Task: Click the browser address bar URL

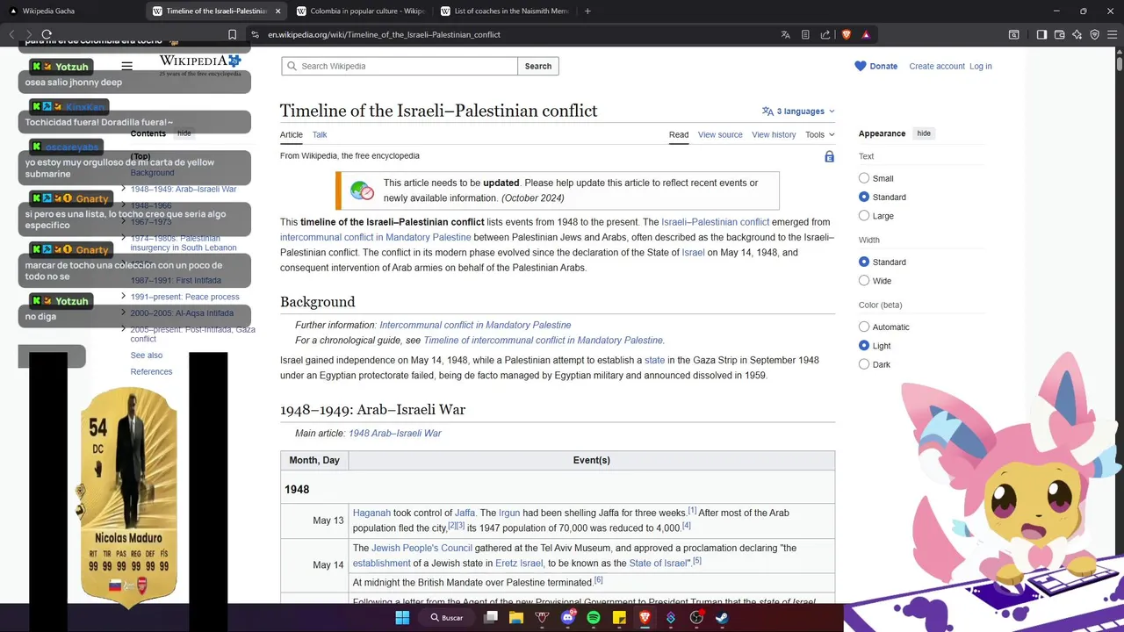Action: pos(384,34)
